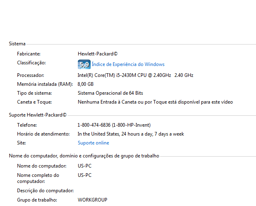The width and height of the screenshot is (256, 206).
Task: Select the 8,00 GB memory value
Action: (x=85, y=84)
